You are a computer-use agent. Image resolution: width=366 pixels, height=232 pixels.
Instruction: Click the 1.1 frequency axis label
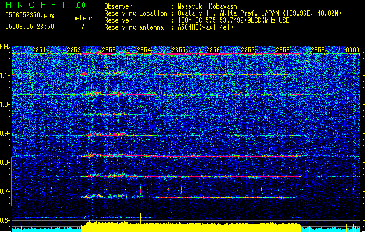[5, 75]
